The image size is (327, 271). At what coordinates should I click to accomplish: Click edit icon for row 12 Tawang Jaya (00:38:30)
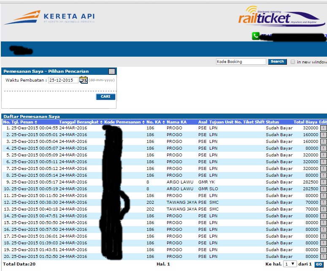pos(324,203)
